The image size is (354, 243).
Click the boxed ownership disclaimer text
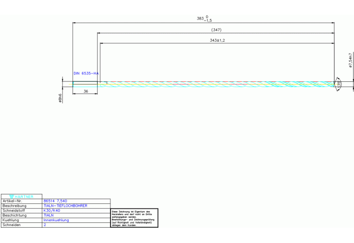pyautogui.click(x=134, y=217)
